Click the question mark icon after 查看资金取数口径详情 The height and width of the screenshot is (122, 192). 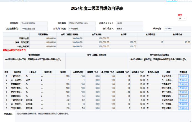25,50
